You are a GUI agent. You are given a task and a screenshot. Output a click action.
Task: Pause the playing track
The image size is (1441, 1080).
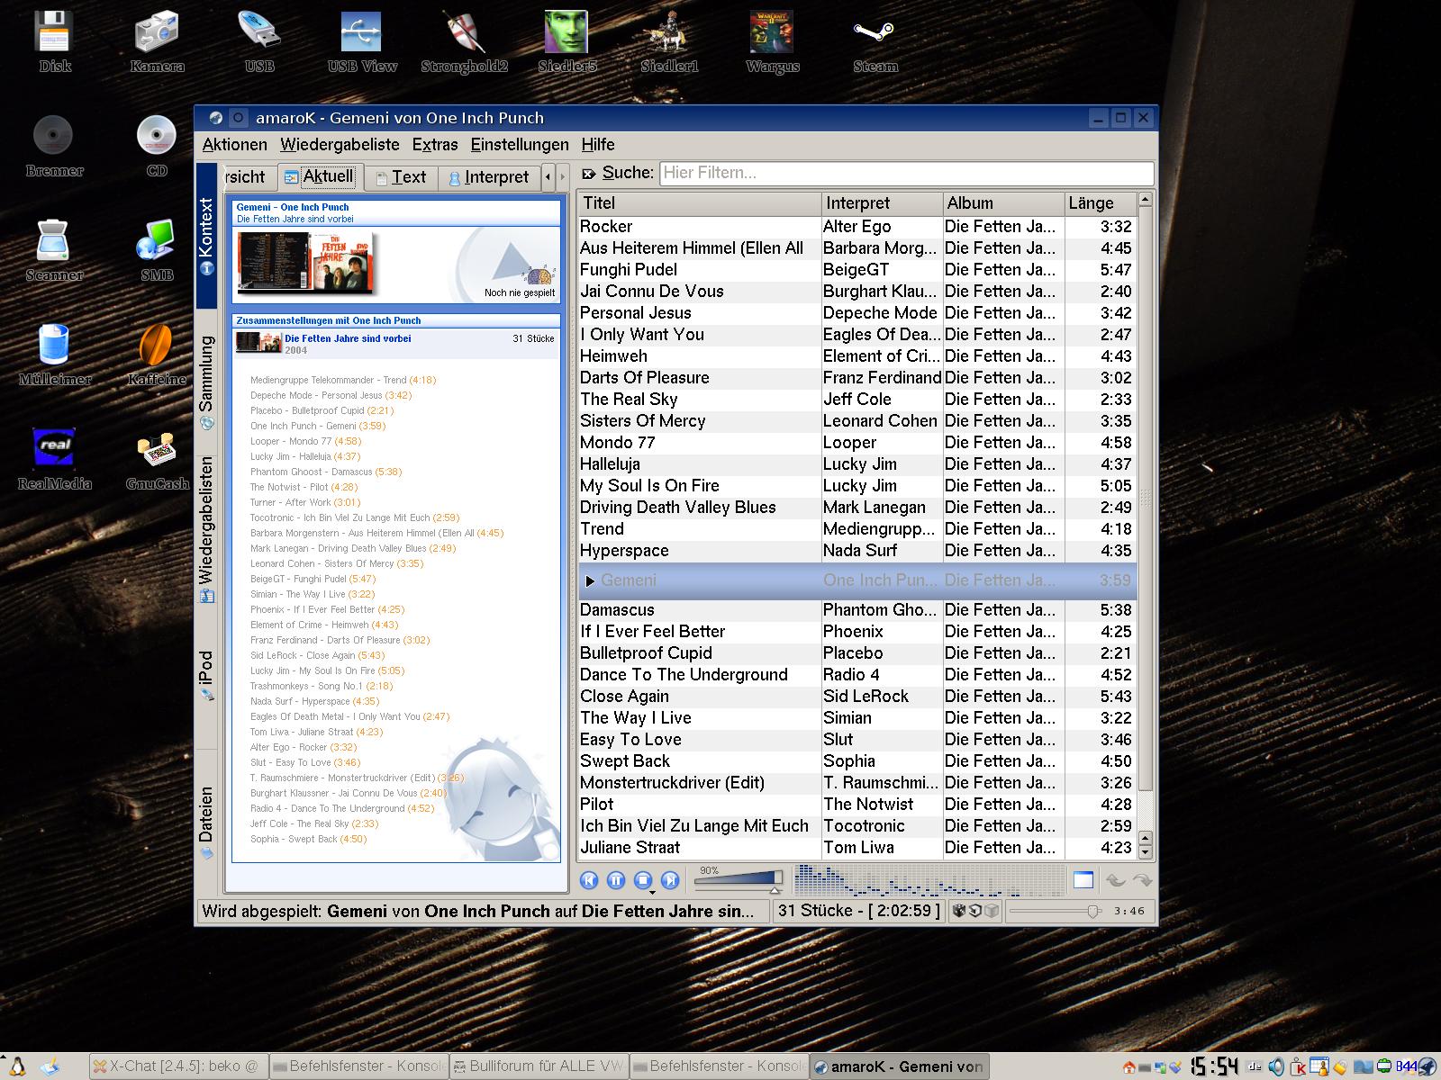point(616,880)
